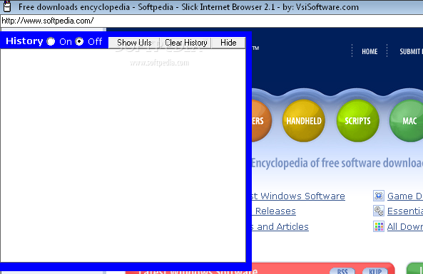Click the Show Urls button
The height and width of the screenshot is (274, 423).
click(x=134, y=43)
